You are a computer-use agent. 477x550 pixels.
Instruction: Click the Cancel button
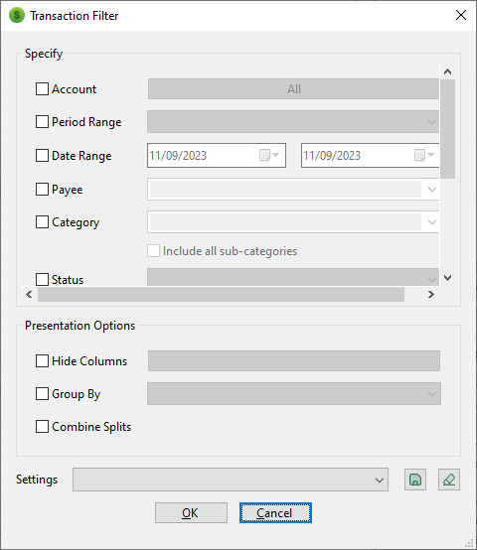[x=275, y=513]
